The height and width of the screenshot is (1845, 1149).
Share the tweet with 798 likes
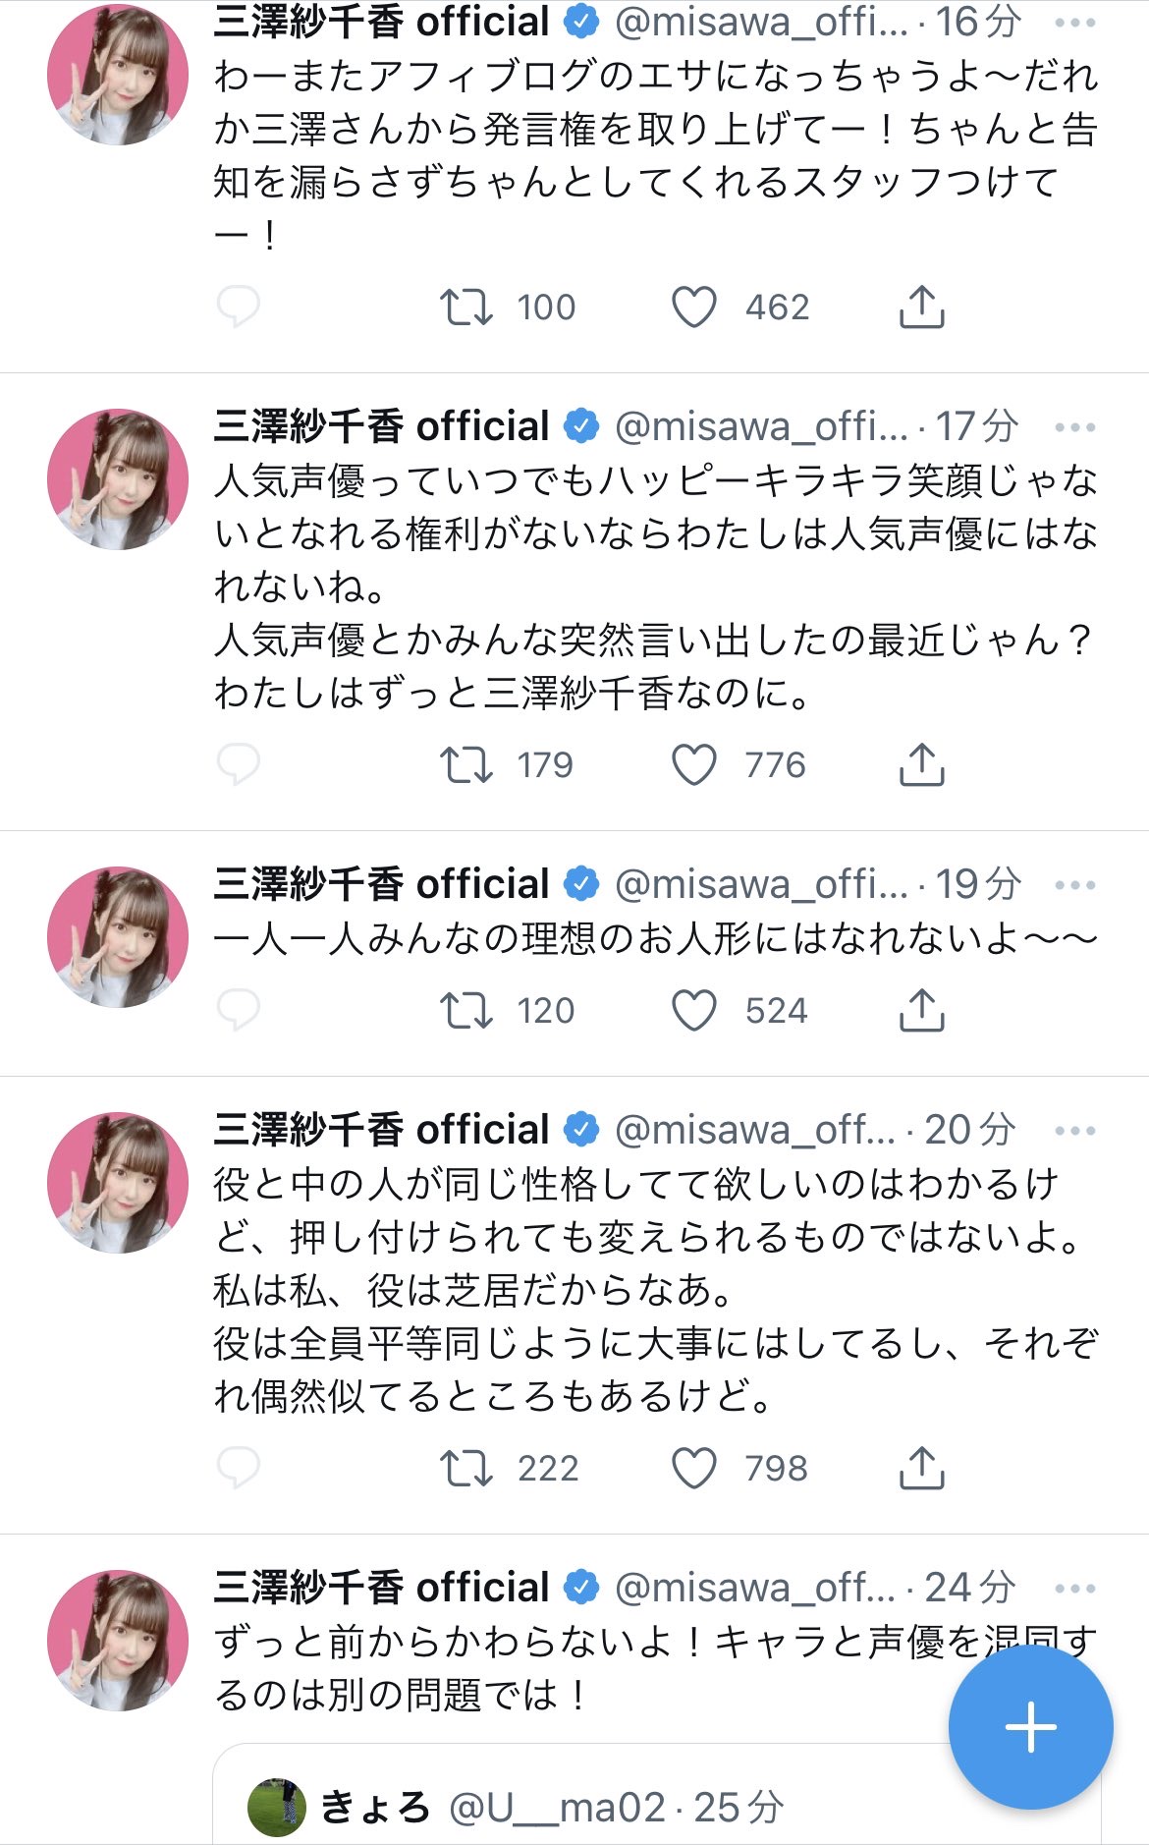pyautogui.click(x=921, y=1469)
